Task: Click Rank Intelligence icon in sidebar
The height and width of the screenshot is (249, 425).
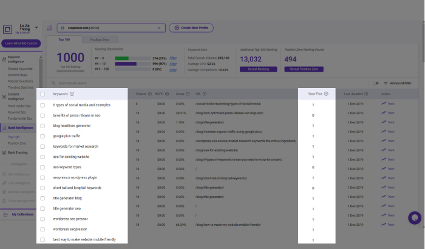Action: (4, 128)
